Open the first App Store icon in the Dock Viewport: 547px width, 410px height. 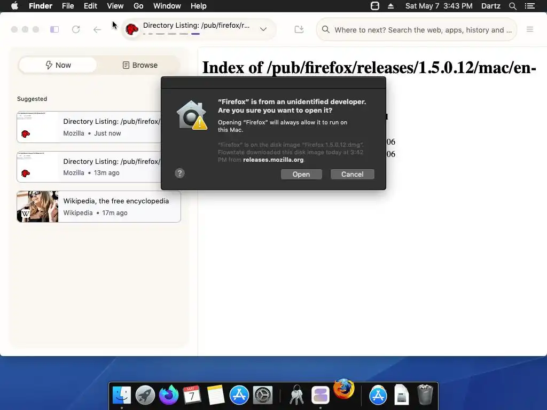pyautogui.click(x=239, y=395)
